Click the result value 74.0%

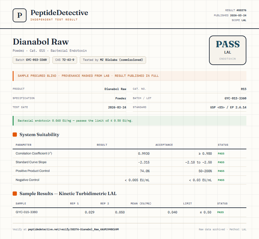coord(145,171)
